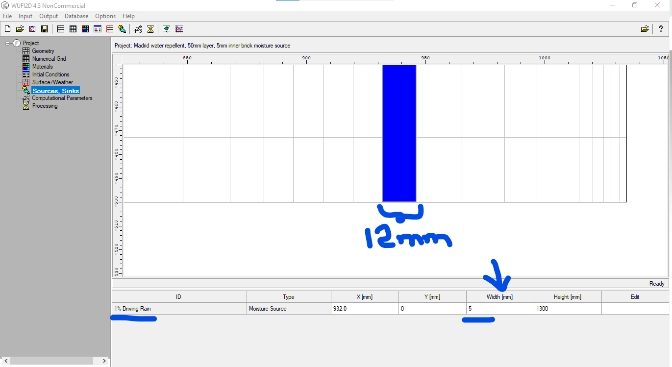Click the help question mark toolbar icon
Viewport: 672px width, 367px height.
[661, 29]
